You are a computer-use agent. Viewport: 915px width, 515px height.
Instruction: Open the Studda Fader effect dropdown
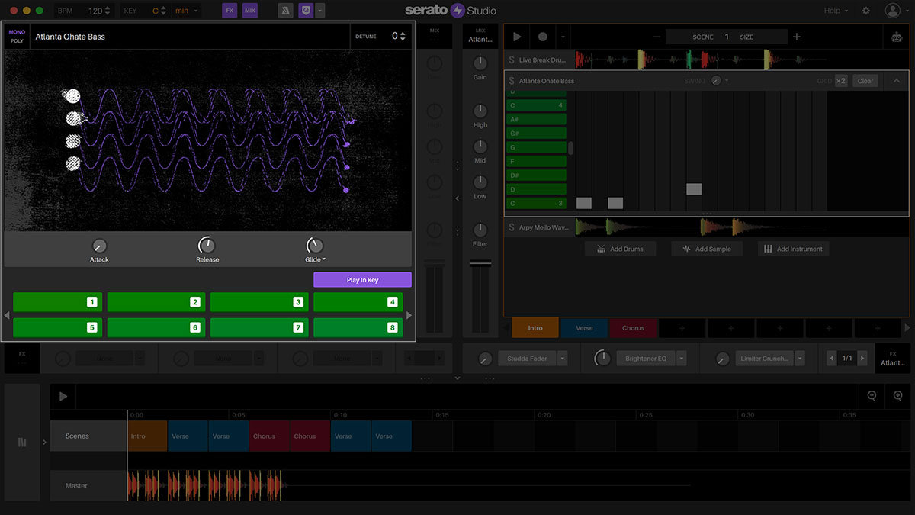pyautogui.click(x=562, y=359)
